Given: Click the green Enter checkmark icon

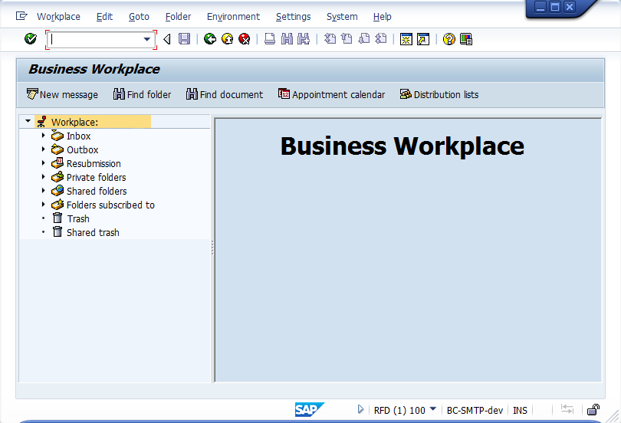Looking at the screenshot, I should (31, 39).
